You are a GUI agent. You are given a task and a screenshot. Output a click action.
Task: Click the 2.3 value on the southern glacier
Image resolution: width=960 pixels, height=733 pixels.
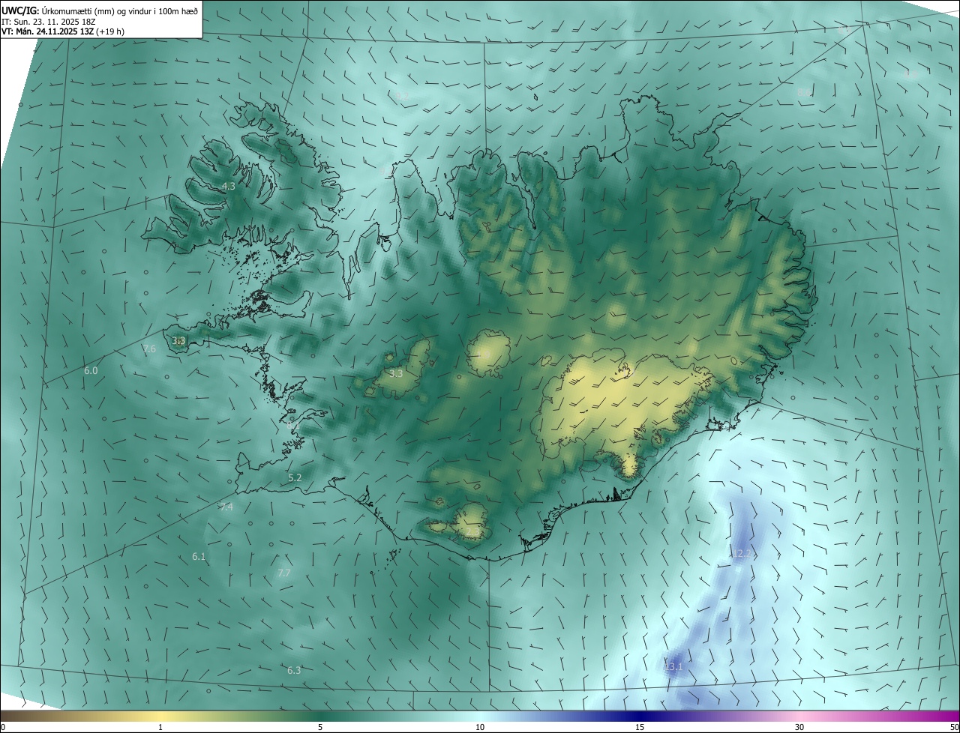tap(472, 531)
